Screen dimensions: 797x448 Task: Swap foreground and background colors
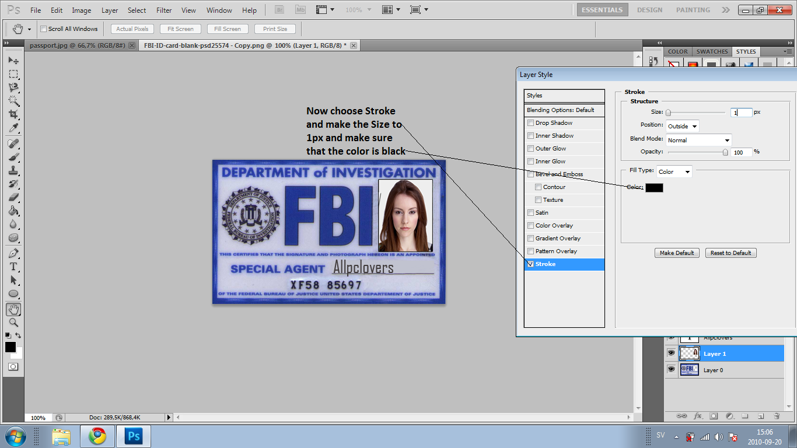(19, 335)
